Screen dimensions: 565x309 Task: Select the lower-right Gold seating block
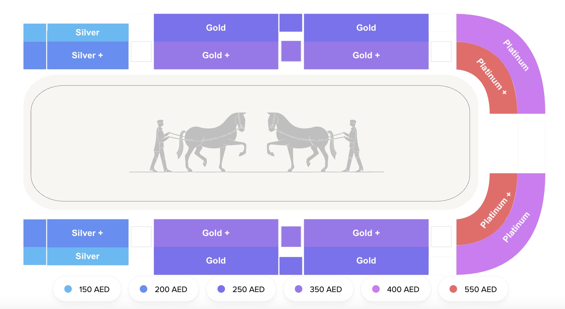366,260
